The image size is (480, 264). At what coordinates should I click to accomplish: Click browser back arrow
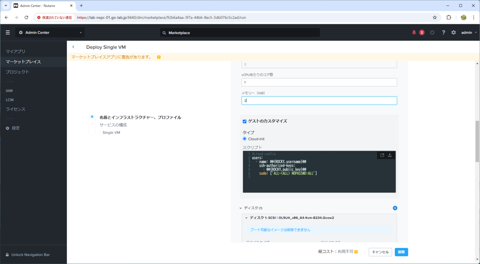(6, 18)
